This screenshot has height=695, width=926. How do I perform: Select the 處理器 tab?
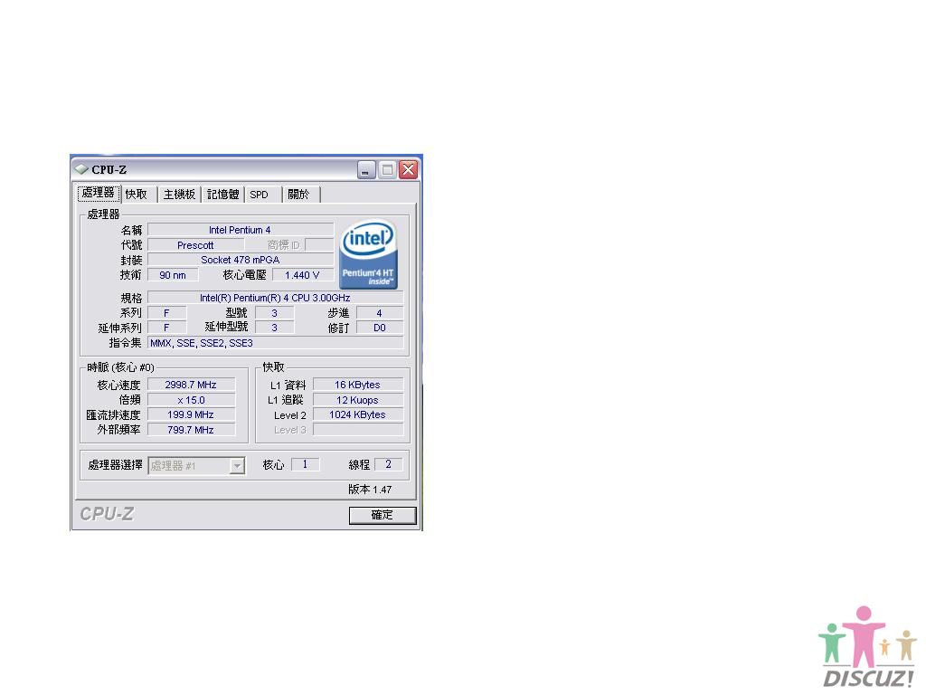(98, 194)
